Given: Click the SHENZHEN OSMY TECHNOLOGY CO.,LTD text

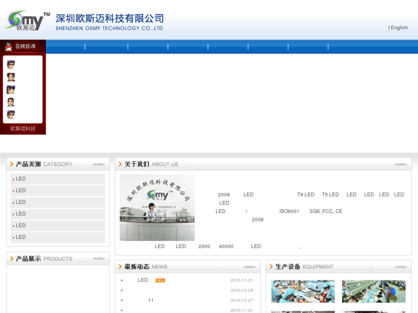Looking at the screenshot, I should [109, 28].
